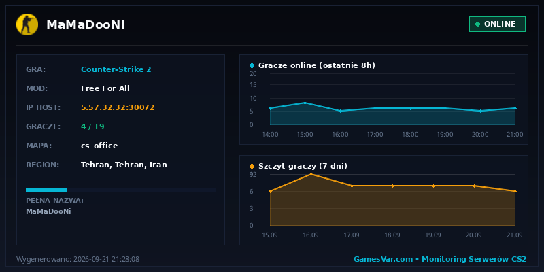Click the IP HOST: label
544x272 pixels.
click(43, 107)
